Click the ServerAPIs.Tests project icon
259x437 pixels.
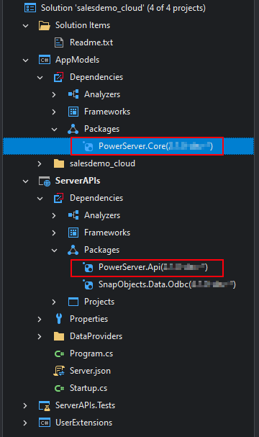coord(45,405)
